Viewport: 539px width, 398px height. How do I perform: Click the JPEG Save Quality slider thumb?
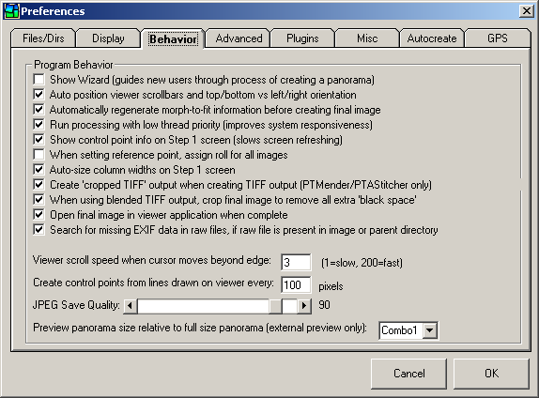275,306
